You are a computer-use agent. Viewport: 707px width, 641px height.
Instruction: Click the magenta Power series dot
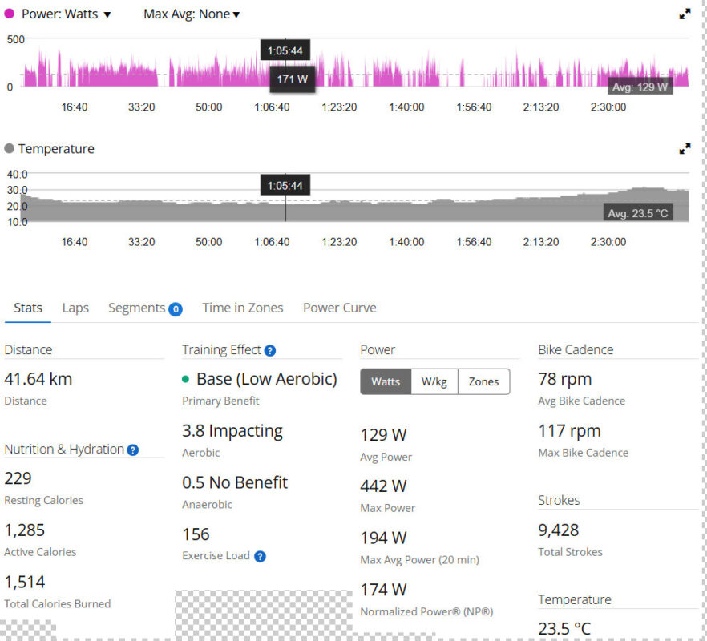(x=9, y=14)
